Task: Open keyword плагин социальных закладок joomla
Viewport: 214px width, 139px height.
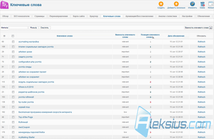Action: click(x=36, y=47)
